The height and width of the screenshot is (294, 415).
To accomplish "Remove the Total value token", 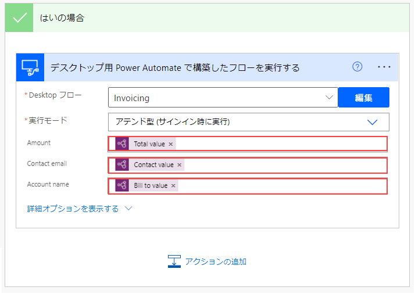I will pyautogui.click(x=171, y=144).
